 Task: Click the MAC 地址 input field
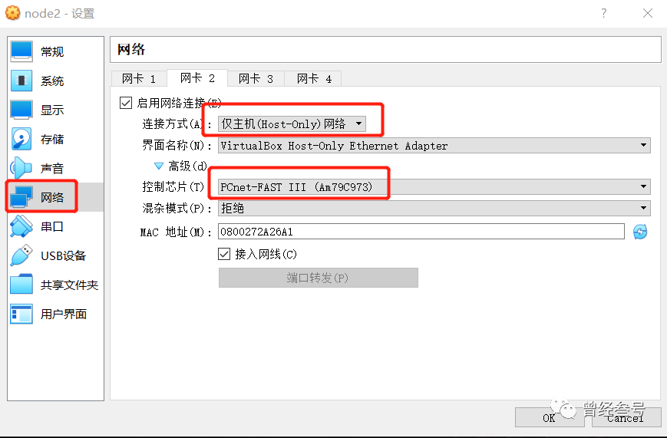(421, 232)
